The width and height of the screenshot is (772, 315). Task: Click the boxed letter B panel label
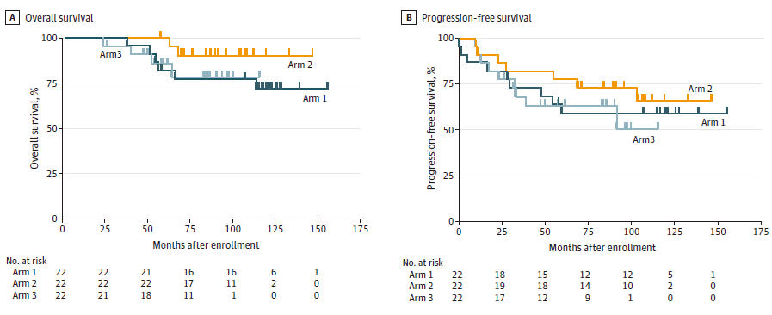409,19
